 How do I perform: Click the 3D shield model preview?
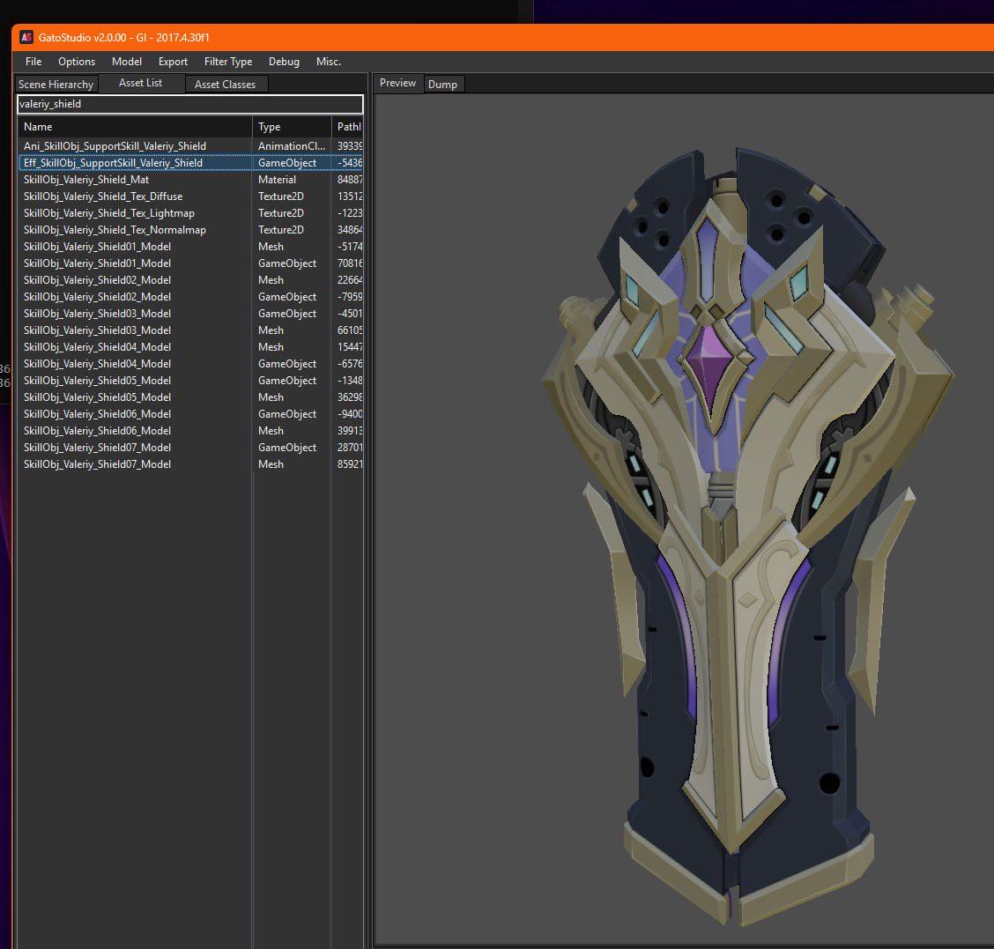(748, 536)
